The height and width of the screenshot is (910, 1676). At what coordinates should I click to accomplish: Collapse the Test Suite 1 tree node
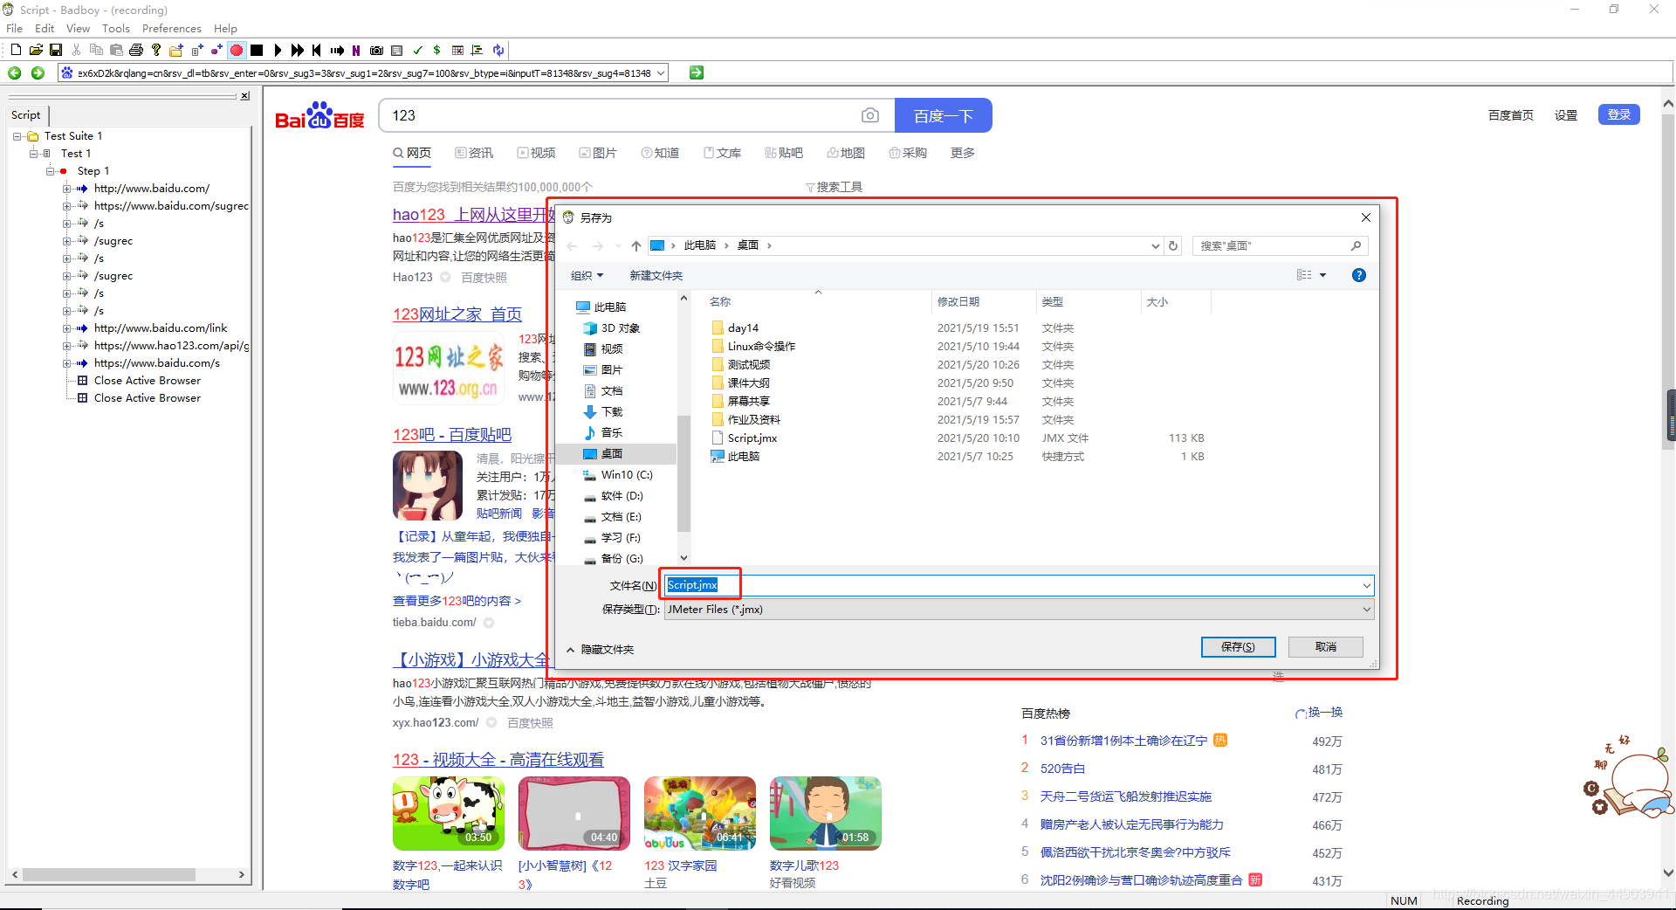click(17, 136)
